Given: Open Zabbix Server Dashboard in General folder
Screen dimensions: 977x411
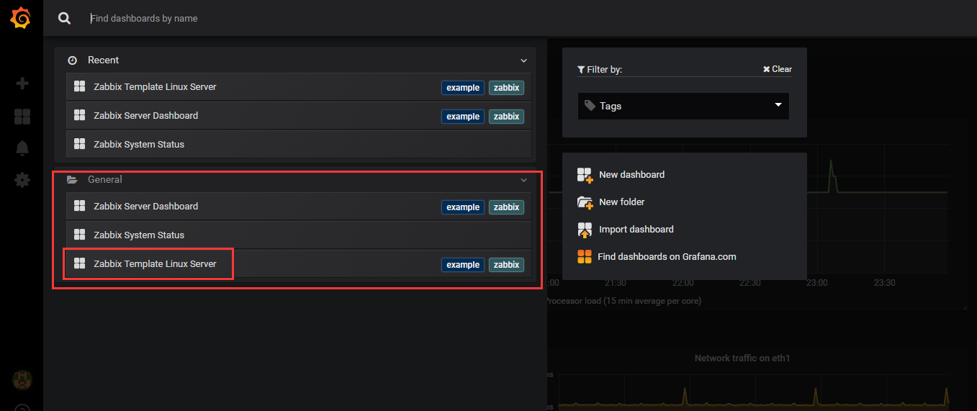Looking at the screenshot, I should point(299,207).
